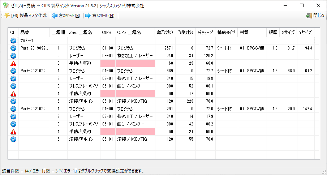Click the status bar 該当件数 text
Image resolution: width=327 pixels, height=175 pixels.
tap(73, 171)
